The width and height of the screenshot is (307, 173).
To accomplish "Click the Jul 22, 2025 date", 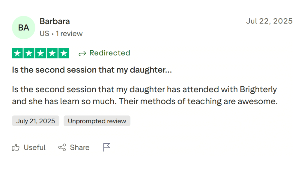I will tap(269, 21).
